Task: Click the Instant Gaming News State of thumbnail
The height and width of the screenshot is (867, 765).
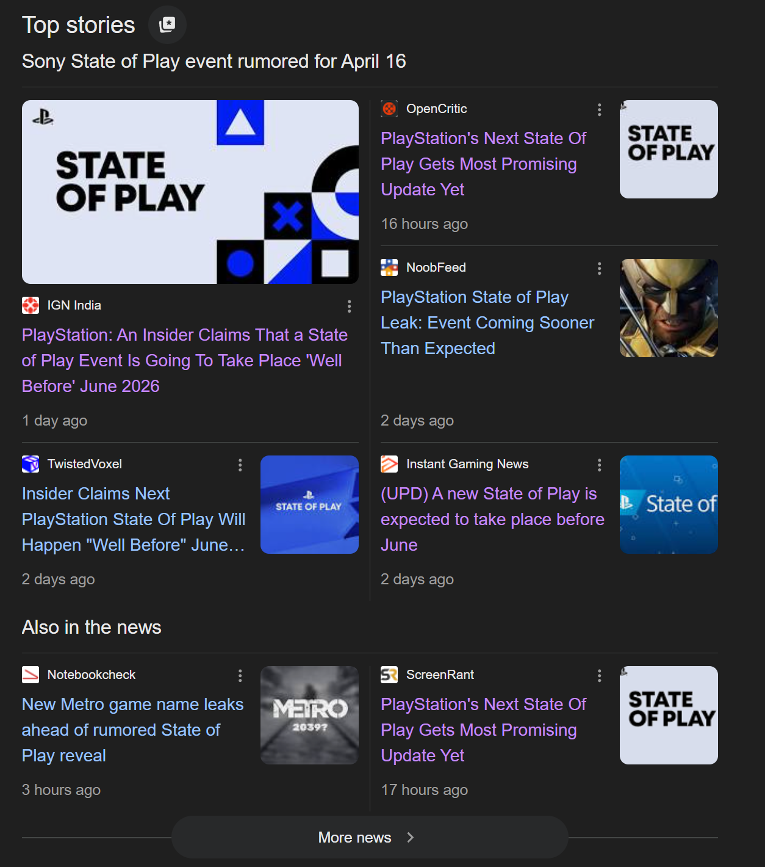Action: (669, 504)
